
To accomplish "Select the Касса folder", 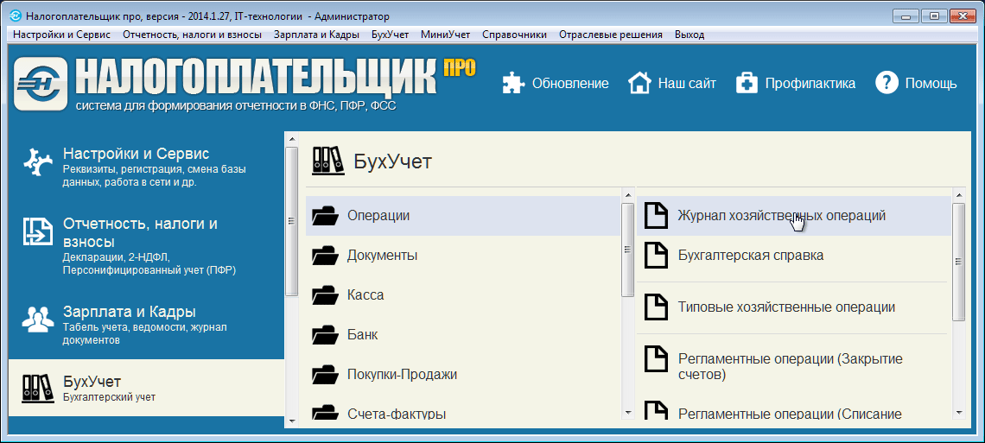I will (x=463, y=295).
